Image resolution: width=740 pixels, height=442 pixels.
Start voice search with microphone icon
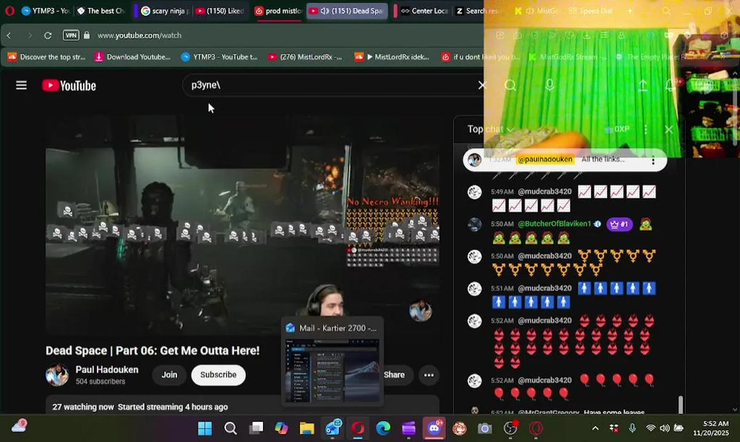click(549, 85)
